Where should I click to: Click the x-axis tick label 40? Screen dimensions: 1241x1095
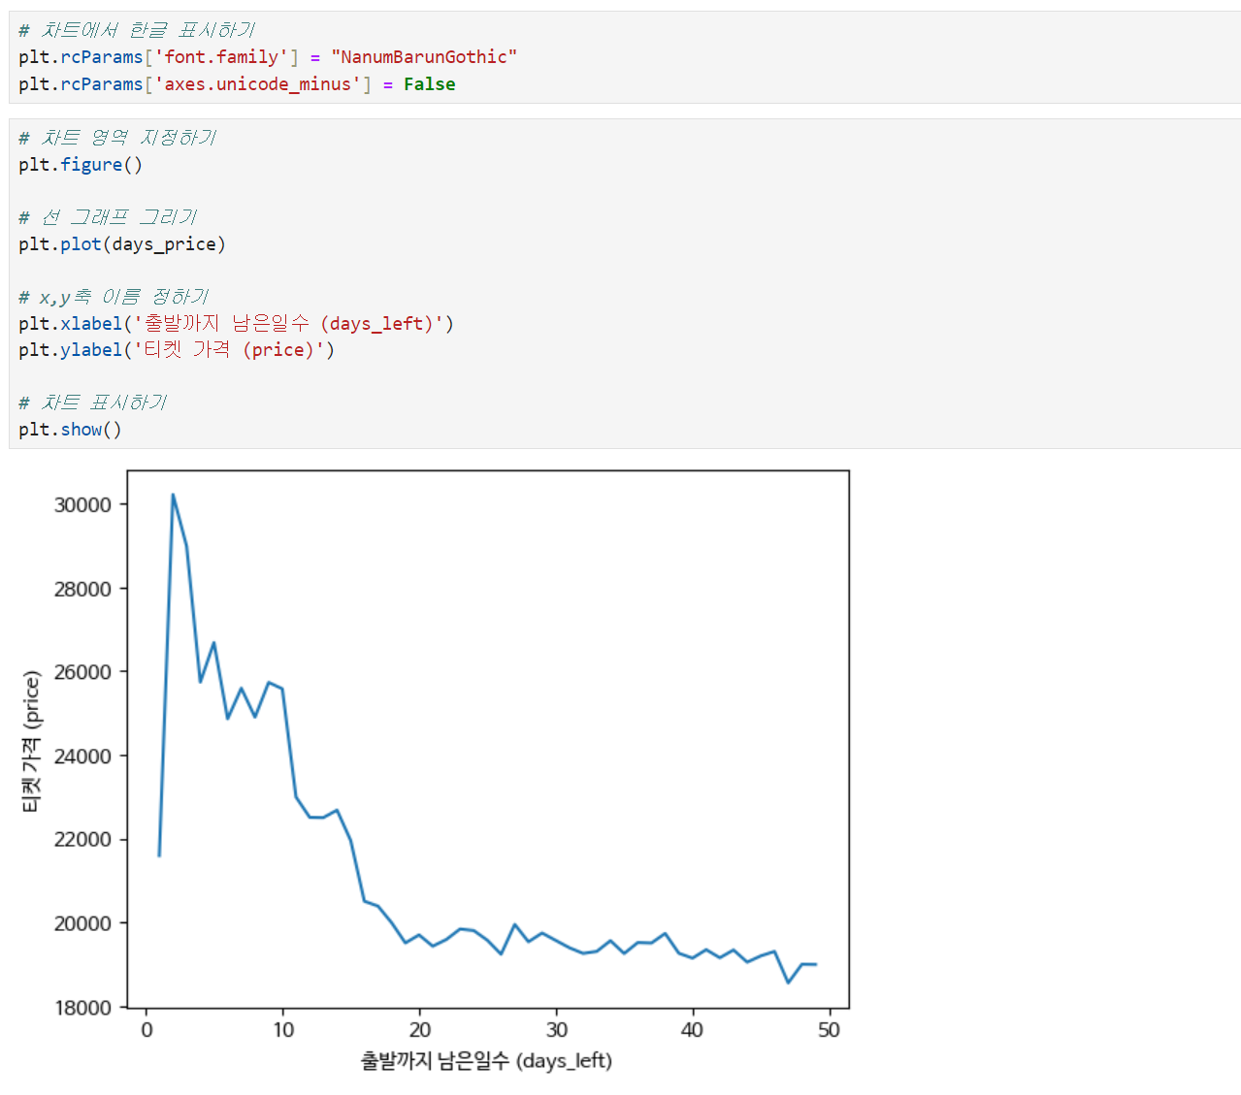[x=692, y=1030]
